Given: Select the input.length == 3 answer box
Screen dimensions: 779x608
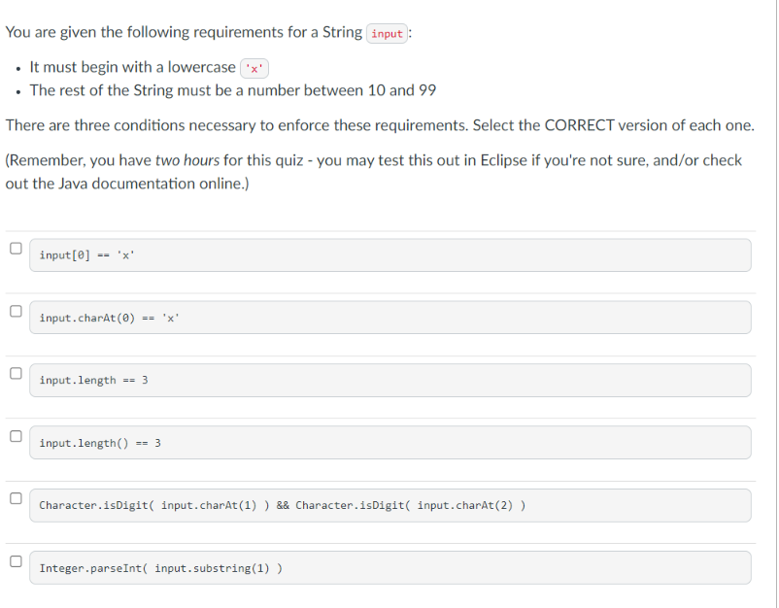Looking at the screenshot, I should pos(389,380).
